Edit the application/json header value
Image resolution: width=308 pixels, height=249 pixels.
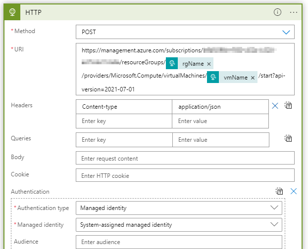[220, 107]
